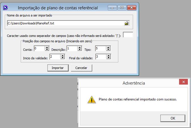
Task: Decrease the Conta field position
Action: point(47,49)
